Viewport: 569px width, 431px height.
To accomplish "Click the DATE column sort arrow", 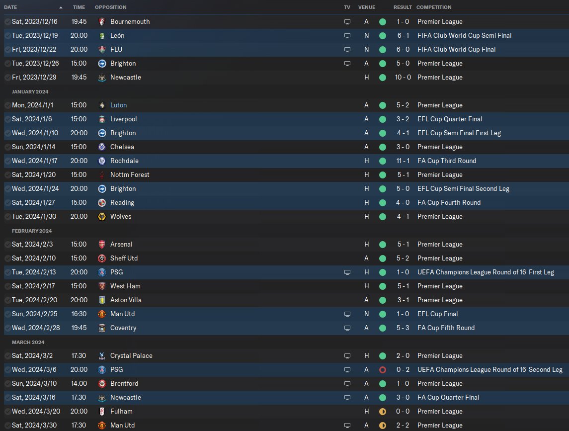I will (61, 7).
